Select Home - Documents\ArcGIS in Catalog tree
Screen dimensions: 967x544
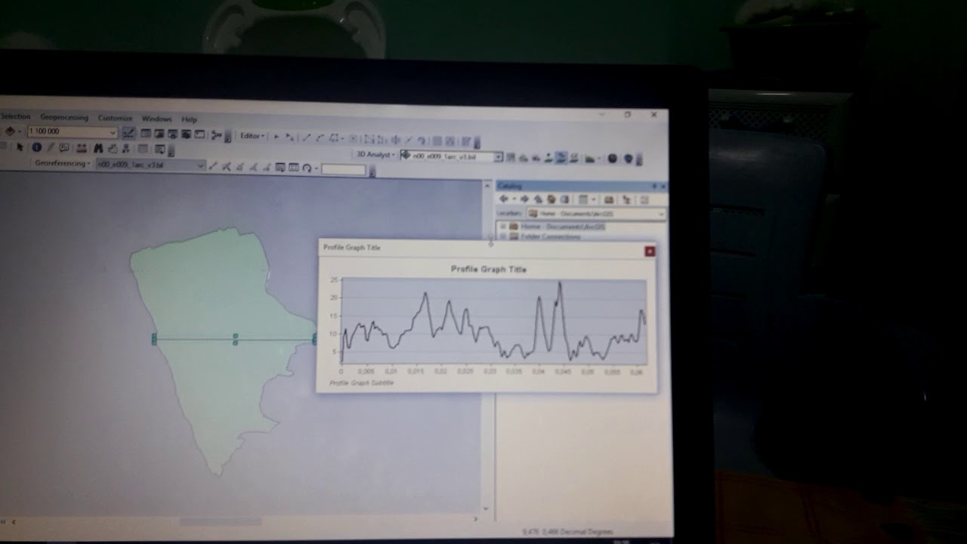pyautogui.click(x=563, y=227)
